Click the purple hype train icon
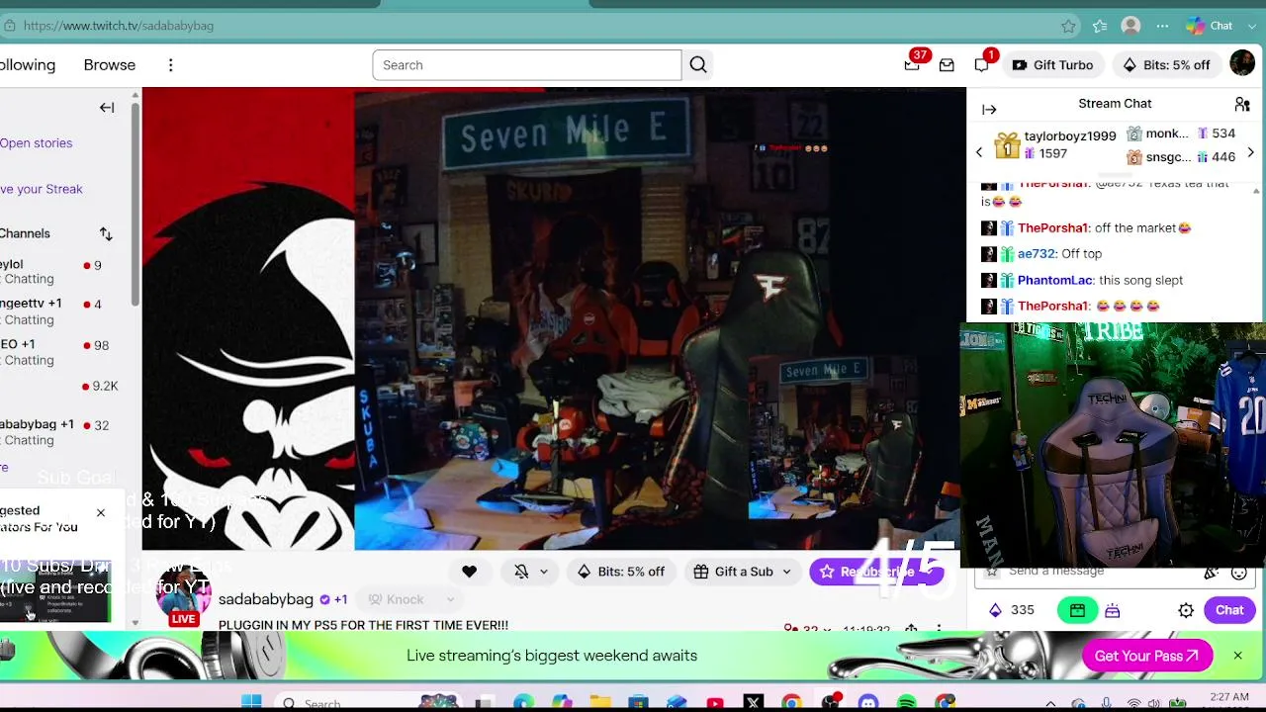This screenshot has height=712, width=1266. pyautogui.click(x=1113, y=611)
